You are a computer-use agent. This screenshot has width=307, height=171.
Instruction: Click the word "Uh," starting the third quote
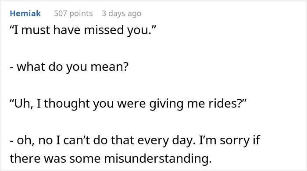(x=21, y=104)
